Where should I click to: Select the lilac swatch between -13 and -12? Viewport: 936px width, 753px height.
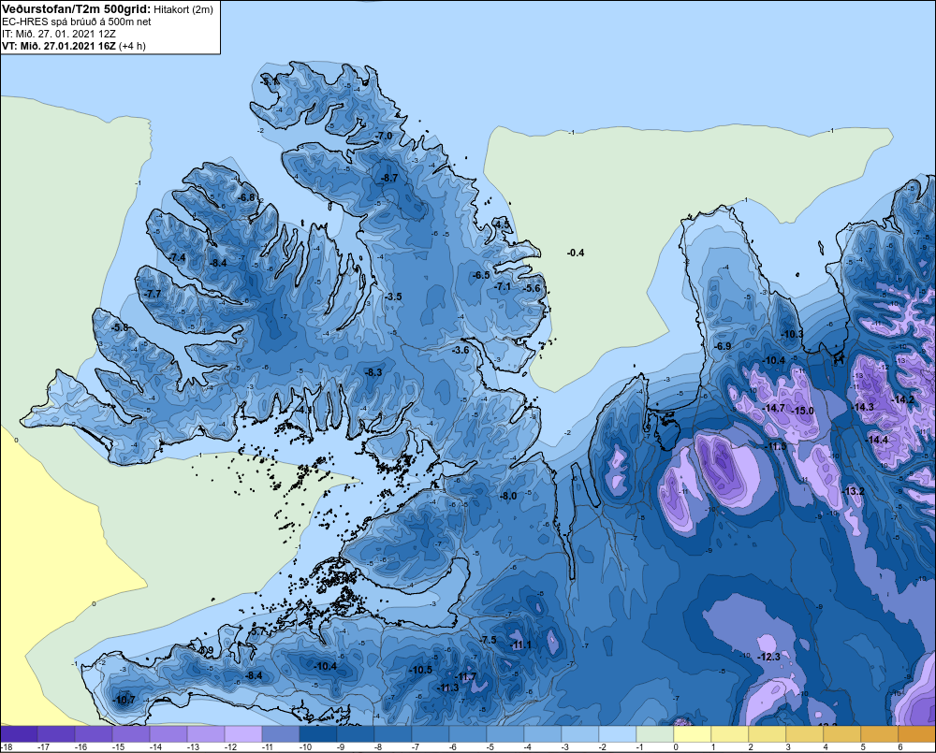point(206,734)
